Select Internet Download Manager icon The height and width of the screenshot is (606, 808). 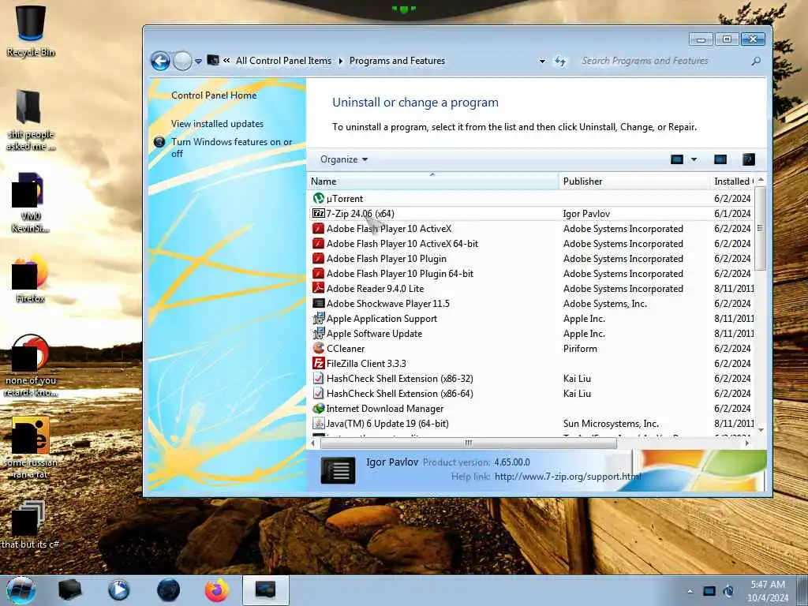pos(319,408)
